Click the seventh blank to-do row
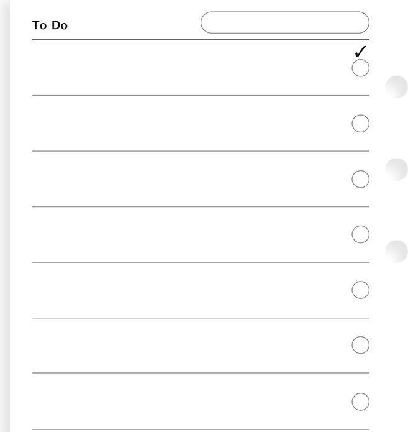The width and height of the screenshot is (408, 432). click(x=201, y=401)
